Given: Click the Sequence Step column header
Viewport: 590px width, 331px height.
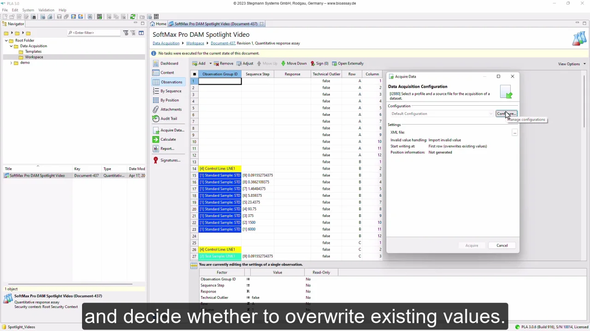Looking at the screenshot, I should pyautogui.click(x=257, y=74).
